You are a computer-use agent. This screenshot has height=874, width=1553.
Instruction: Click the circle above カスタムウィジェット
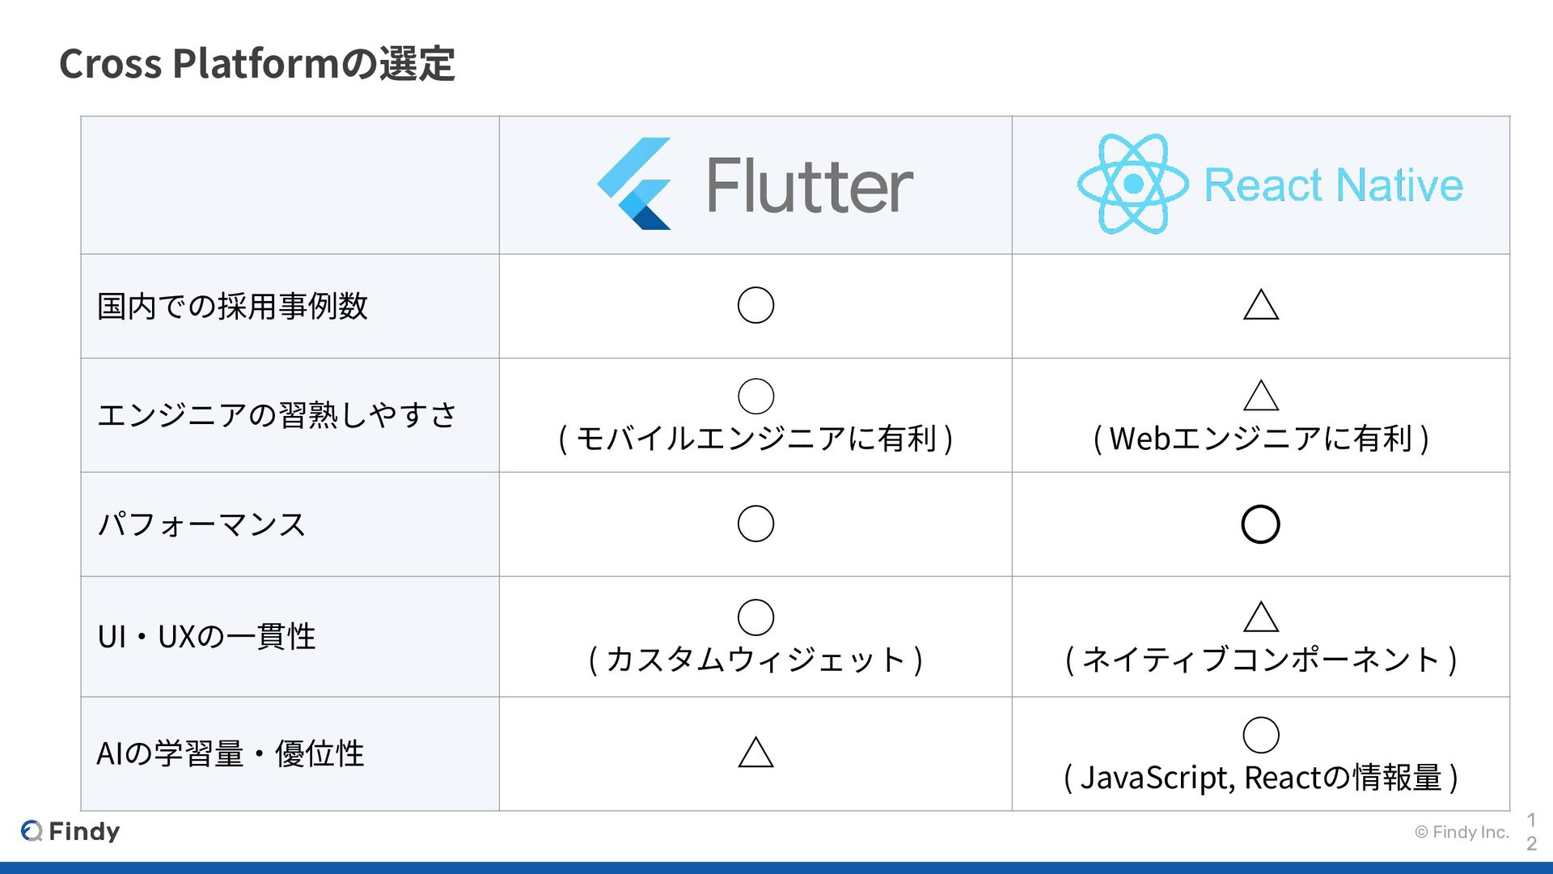coord(755,617)
